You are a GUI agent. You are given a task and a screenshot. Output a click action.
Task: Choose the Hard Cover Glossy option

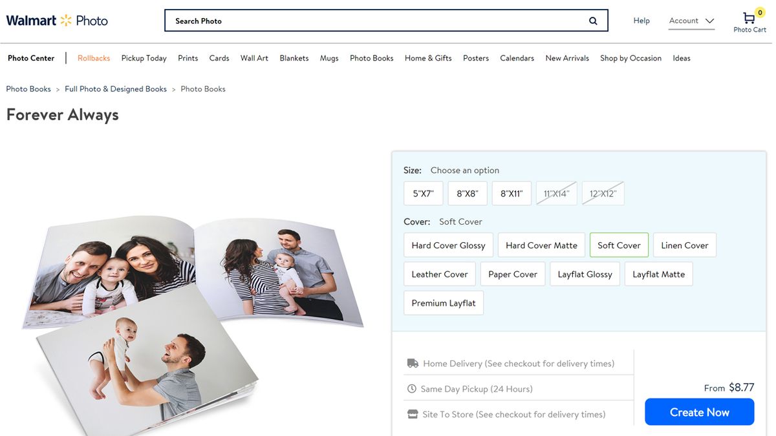point(448,245)
